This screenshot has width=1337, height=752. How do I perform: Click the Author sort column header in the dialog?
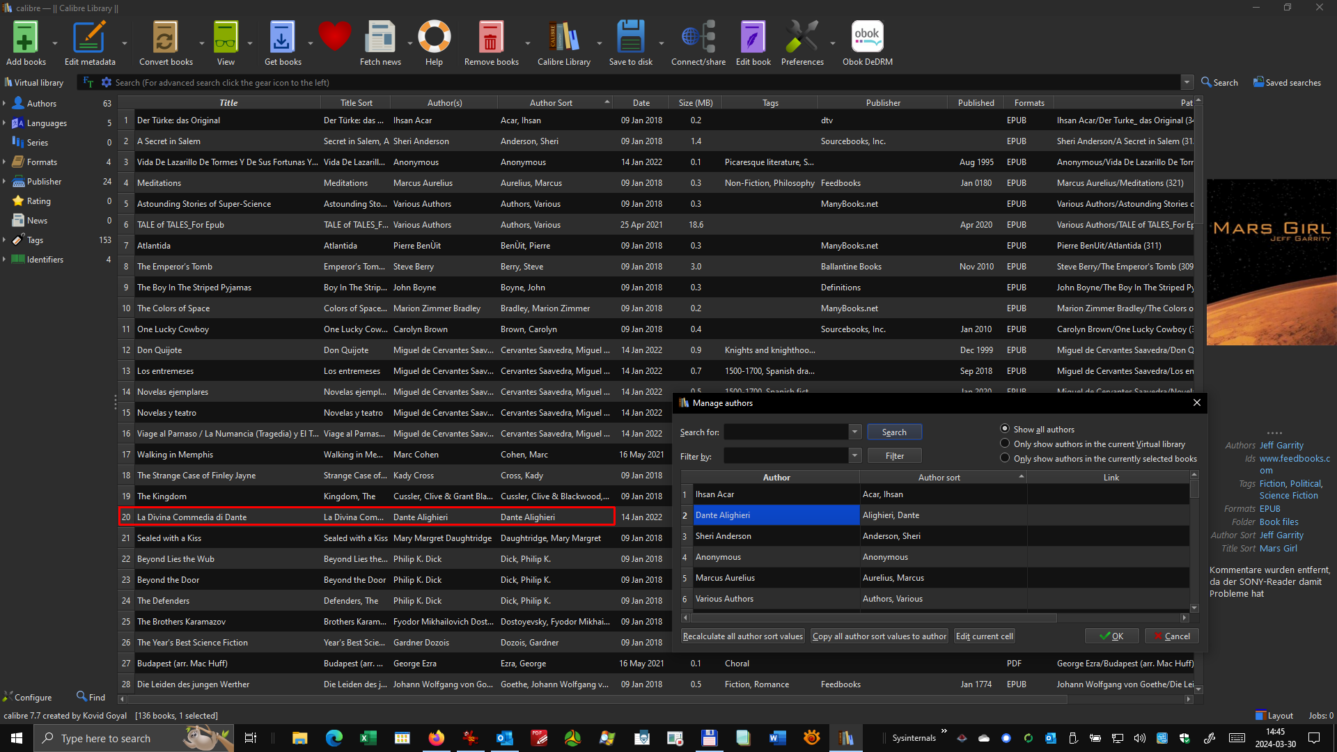click(939, 477)
